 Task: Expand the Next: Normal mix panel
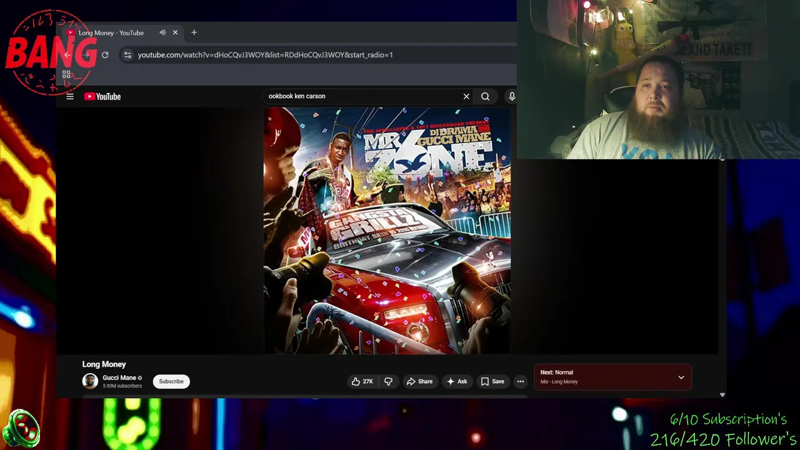681,377
